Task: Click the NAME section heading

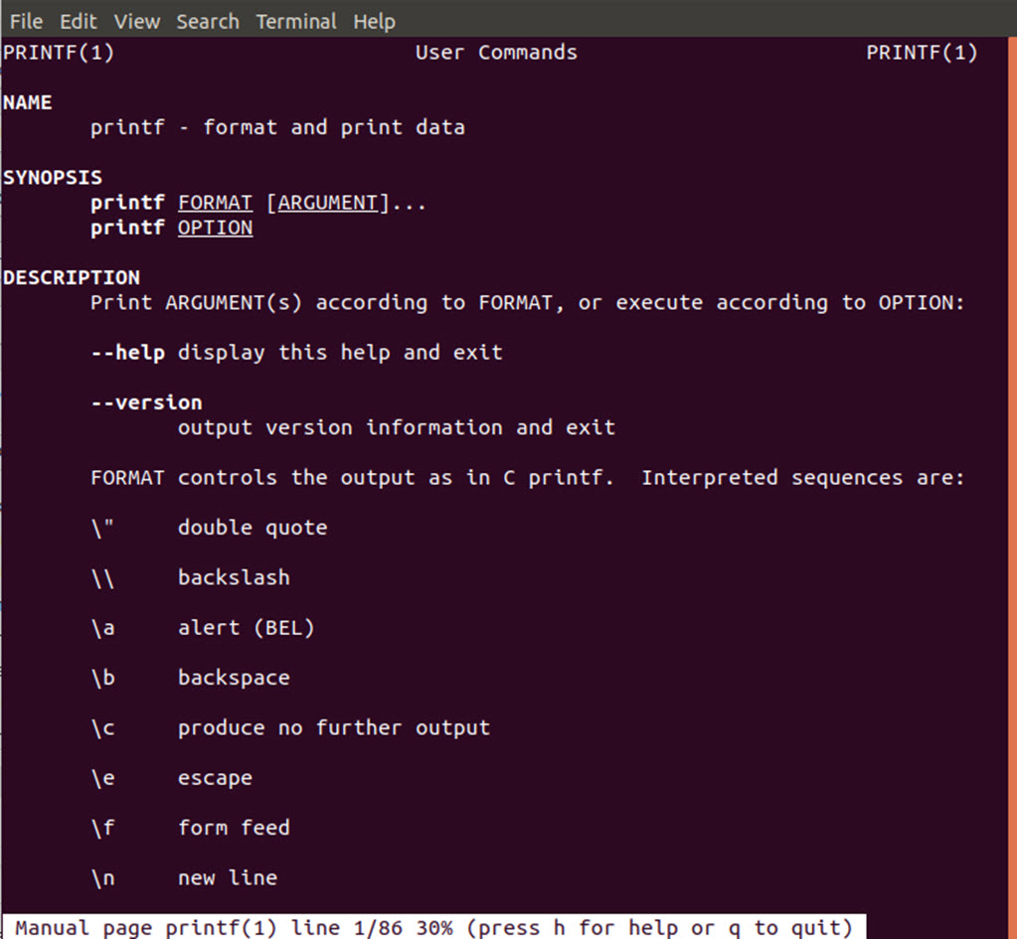Action: pos(27,102)
